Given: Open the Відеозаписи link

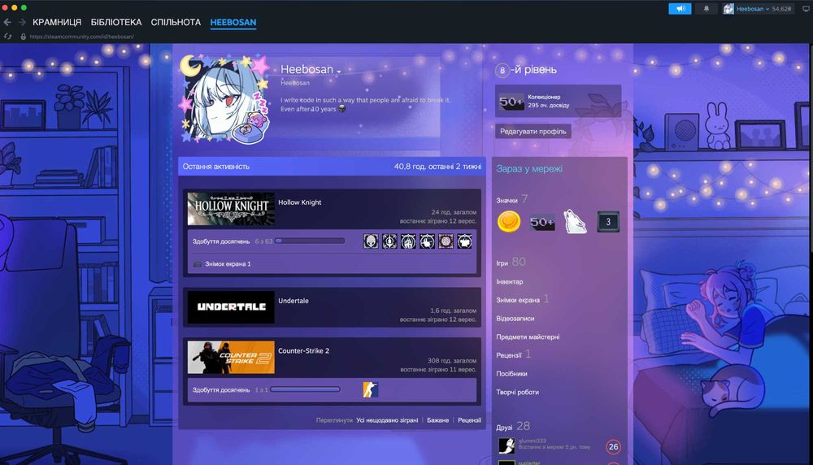Looking at the screenshot, I should pyautogui.click(x=515, y=319).
